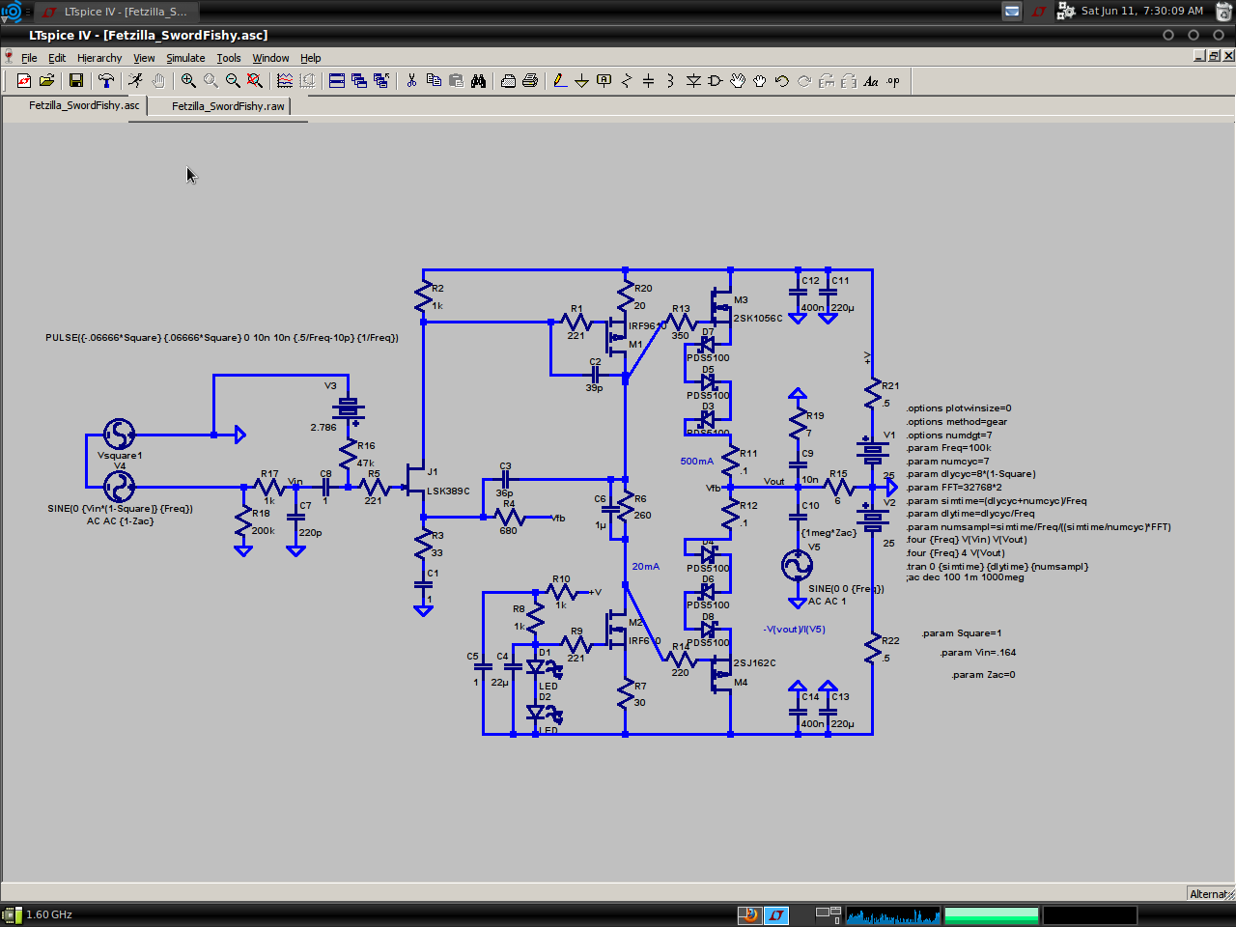Screen dimensions: 1236x927
Task: Cascade windows toolbar icon
Action: [x=359, y=81]
